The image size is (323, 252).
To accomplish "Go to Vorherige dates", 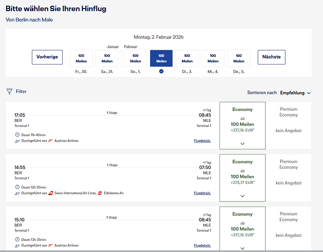I will tap(47, 57).
